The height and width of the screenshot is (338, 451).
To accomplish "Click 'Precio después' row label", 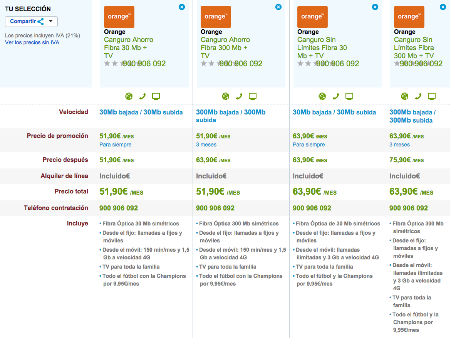I will point(65,160).
